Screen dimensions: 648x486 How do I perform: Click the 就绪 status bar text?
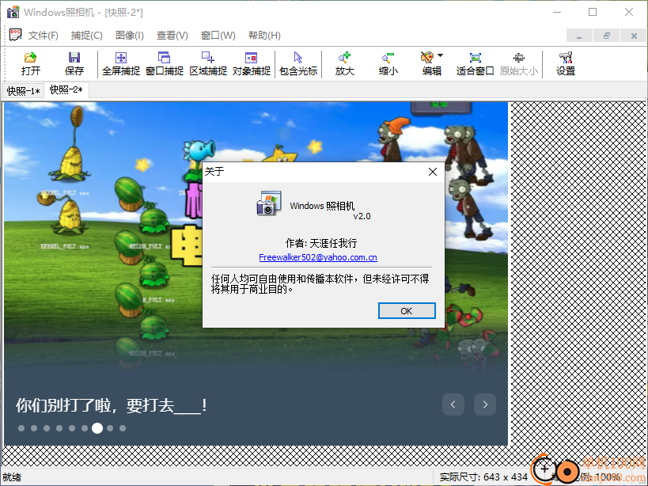12,477
